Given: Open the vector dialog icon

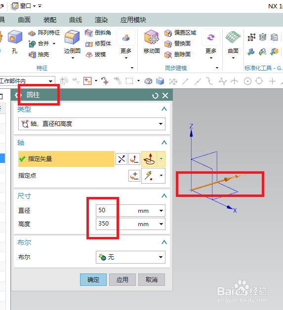Looking at the screenshot, I should tap(134, 159).
